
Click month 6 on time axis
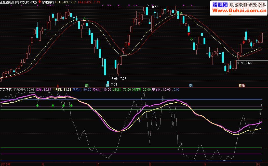coord(43,164)
